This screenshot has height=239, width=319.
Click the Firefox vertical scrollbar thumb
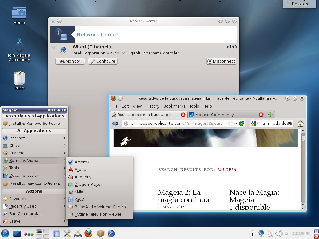[x=303, y=138]
